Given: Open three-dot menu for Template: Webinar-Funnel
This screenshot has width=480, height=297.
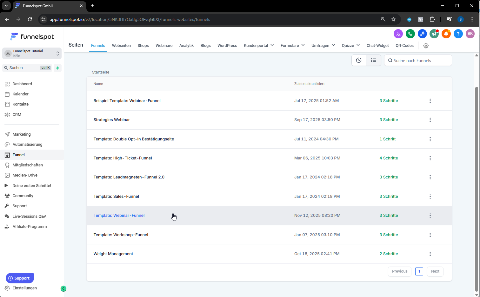Looking at the screenshot, I should (430, 216).
